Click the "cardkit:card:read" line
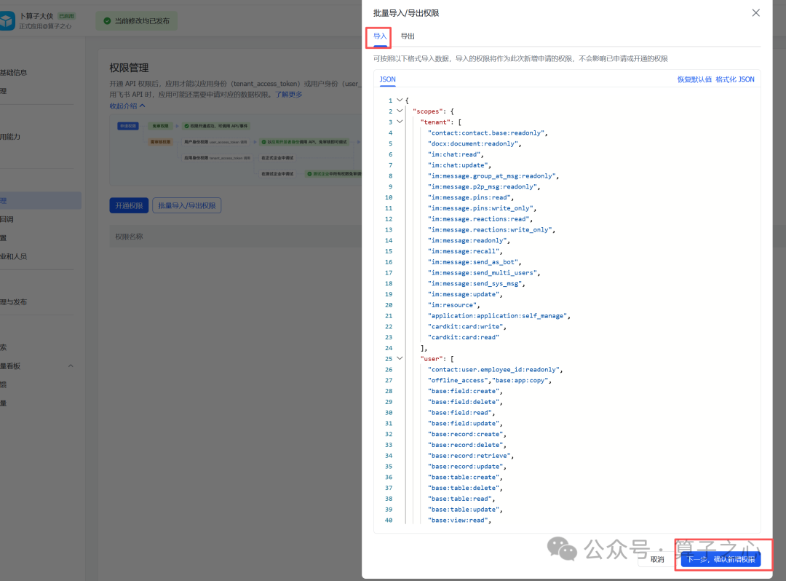The height and width of the screenshot is (581, 786). [463, 337]
